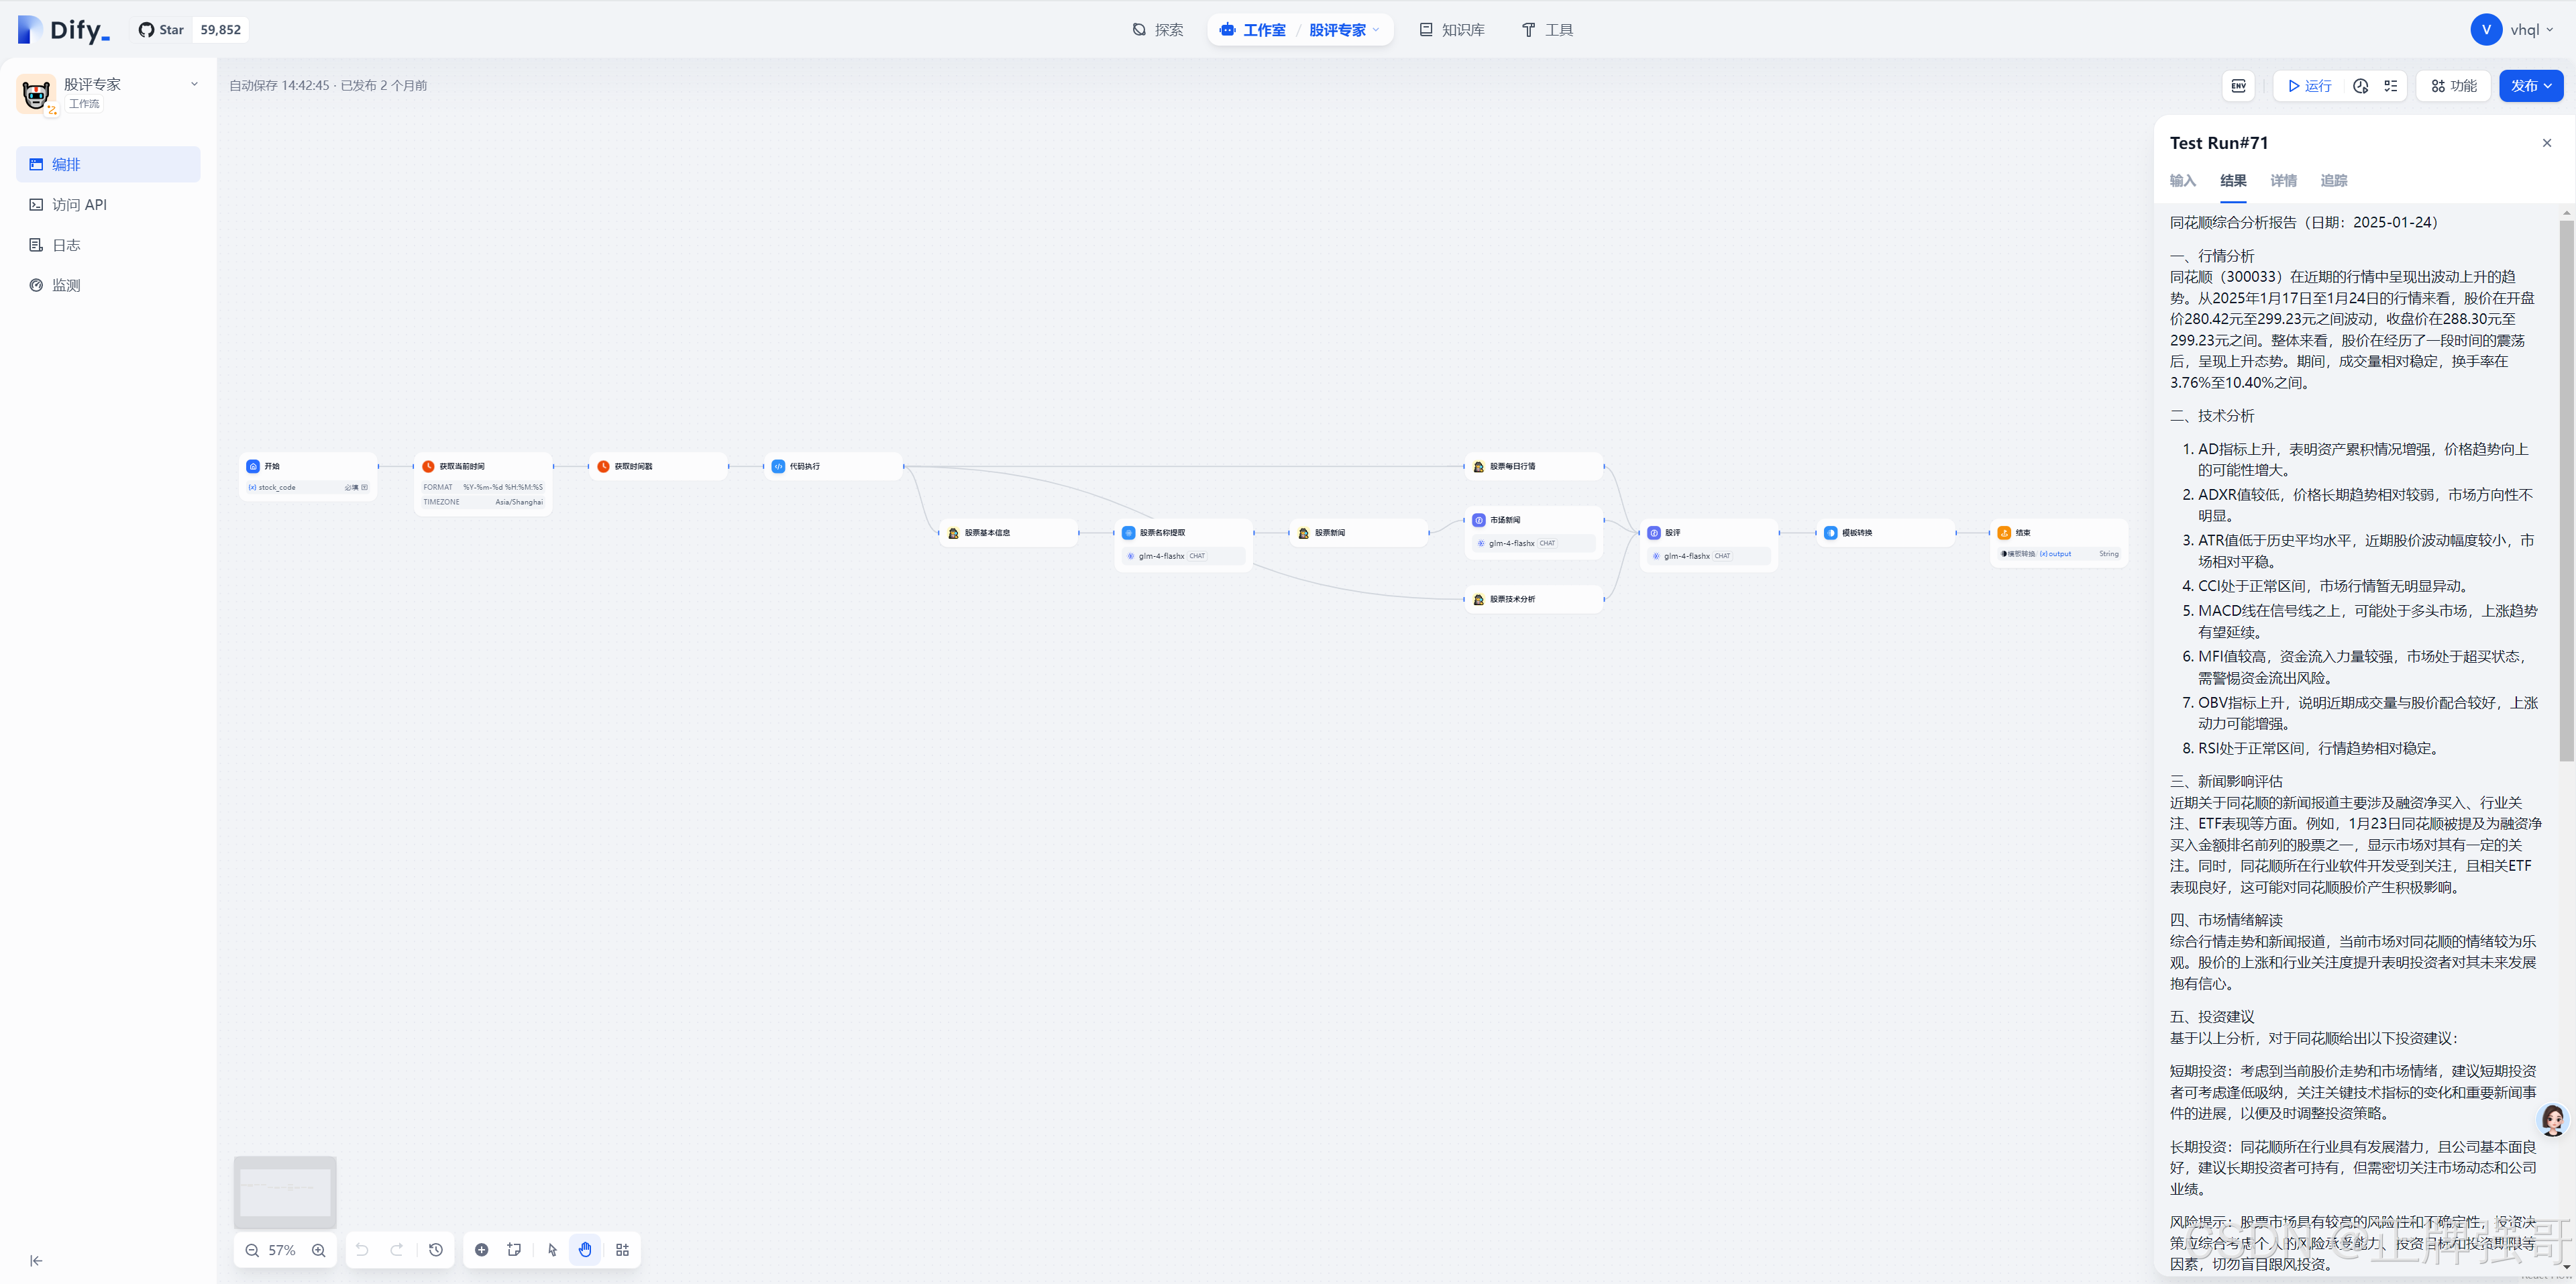This screenshot has width=2576, height=1284.
Task: Add a note to the canvas
Action: pos(514,1250)
